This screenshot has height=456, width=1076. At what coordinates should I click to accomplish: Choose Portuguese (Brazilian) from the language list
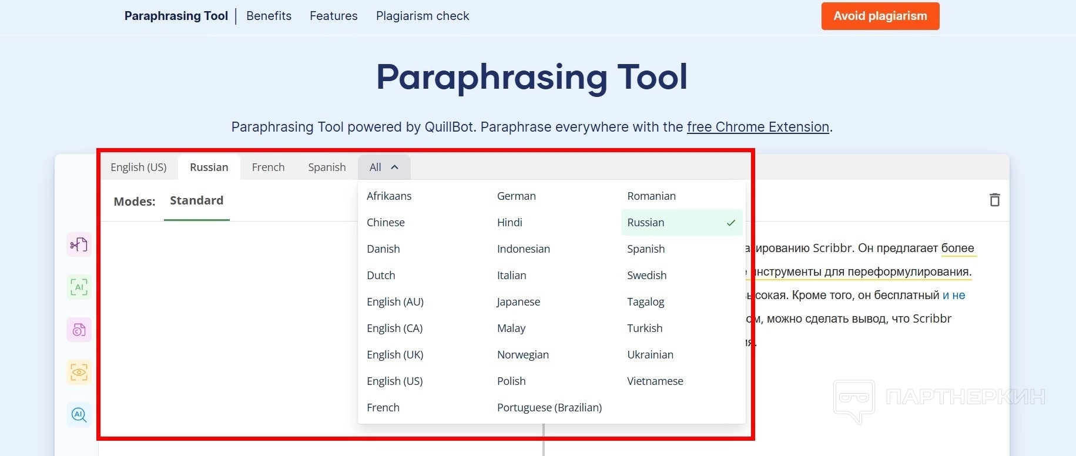tap(549, 407)
